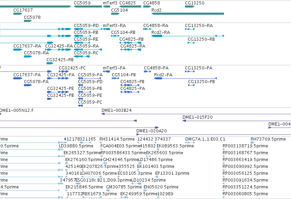
Task: Select protein CG5059-PC
Action: (x=80, y=106)
